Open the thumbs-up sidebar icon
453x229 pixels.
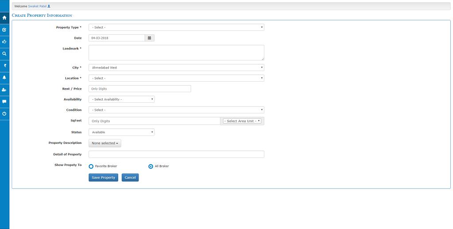(4, 42)
